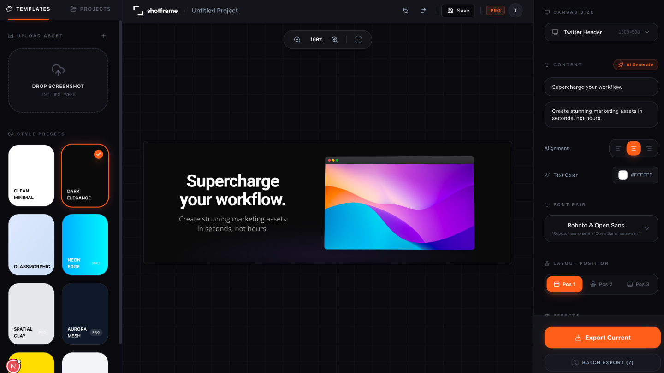Click the shotframe logo

pyautogui.click(x=155, y=11)
